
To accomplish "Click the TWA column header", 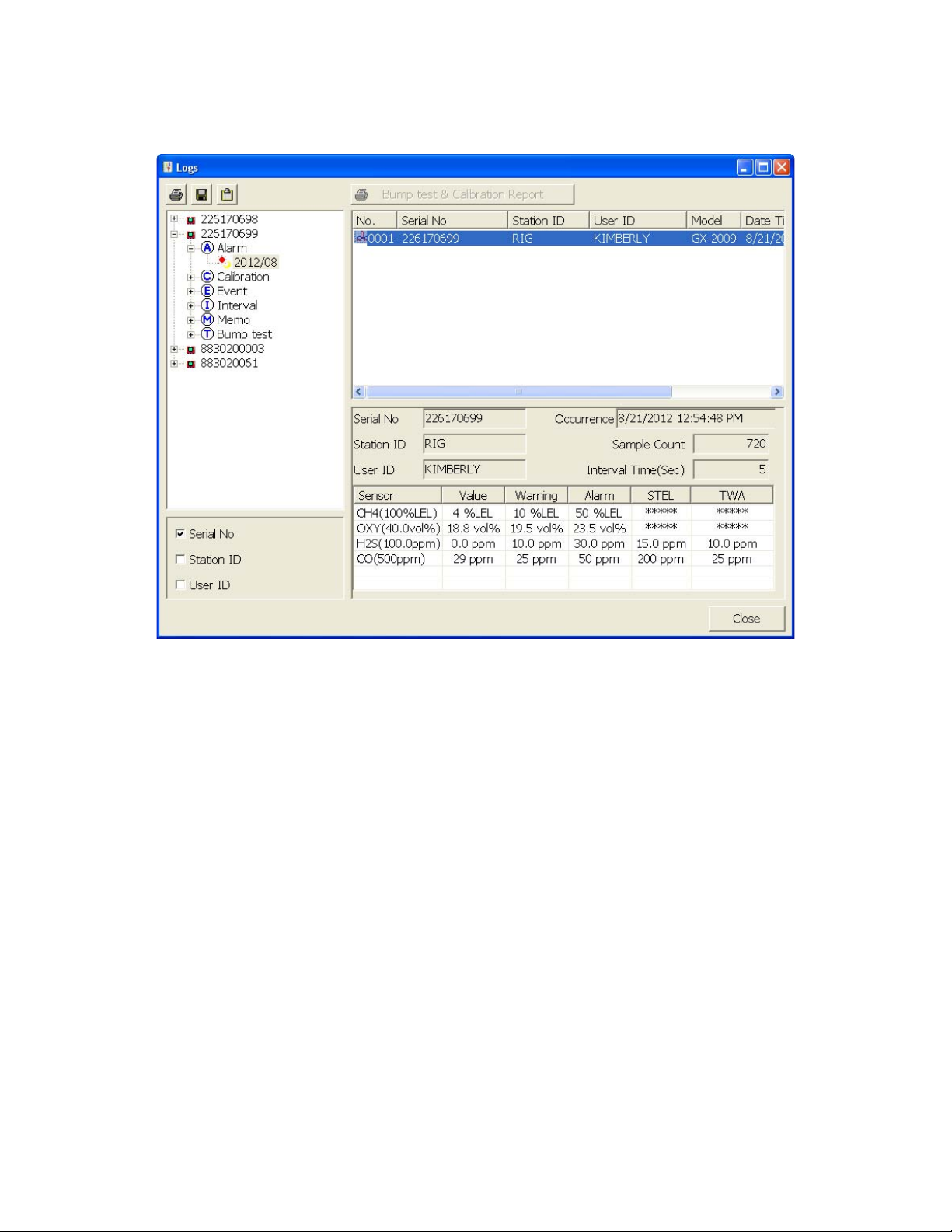I will (731, 496).
